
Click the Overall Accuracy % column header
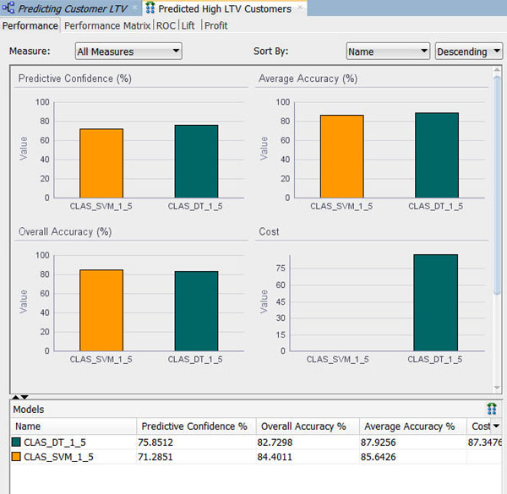[304, 426]
